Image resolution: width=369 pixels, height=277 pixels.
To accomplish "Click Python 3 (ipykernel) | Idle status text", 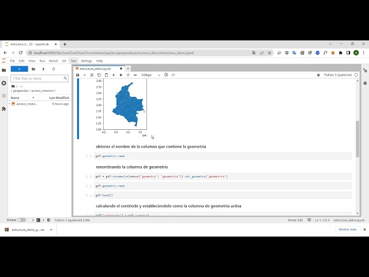I will click(72, 220).
